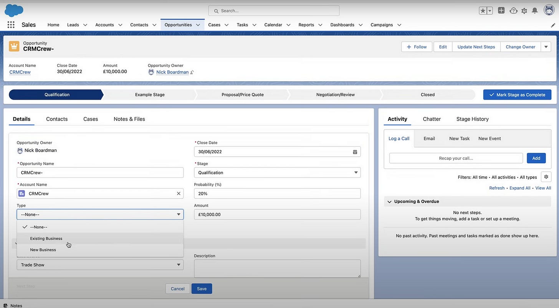Click the Notes icon in the utility bar
Screen dimensions: 559x308
pyautogui.click(x=6, y=305)
